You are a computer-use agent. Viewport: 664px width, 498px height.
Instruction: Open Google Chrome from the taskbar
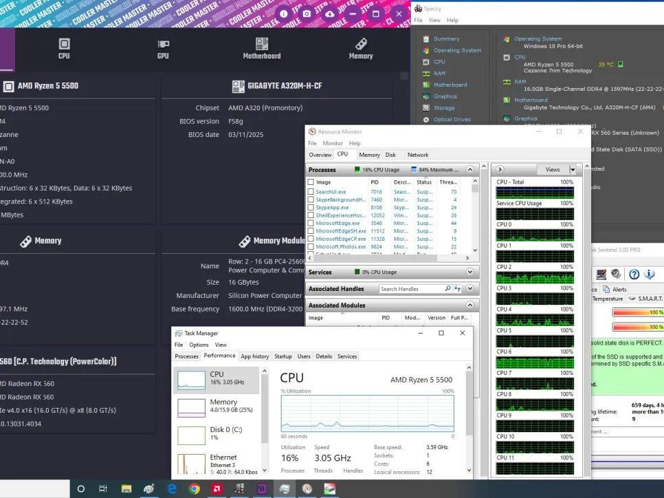tap(195, 488)
